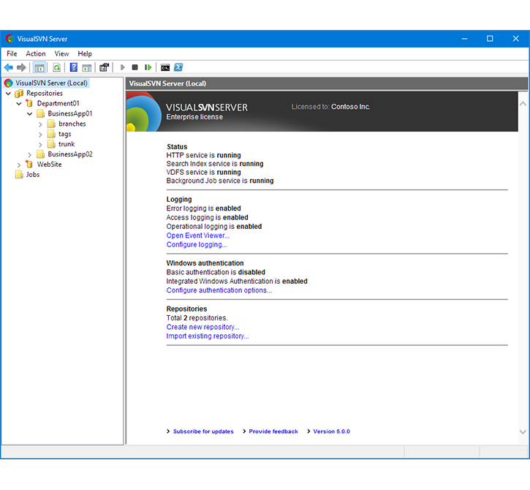The width and height of the screenshot is (530, 490).
Task: Select VisualSVN Server (Local) tree root
Action: pos(51,83)
